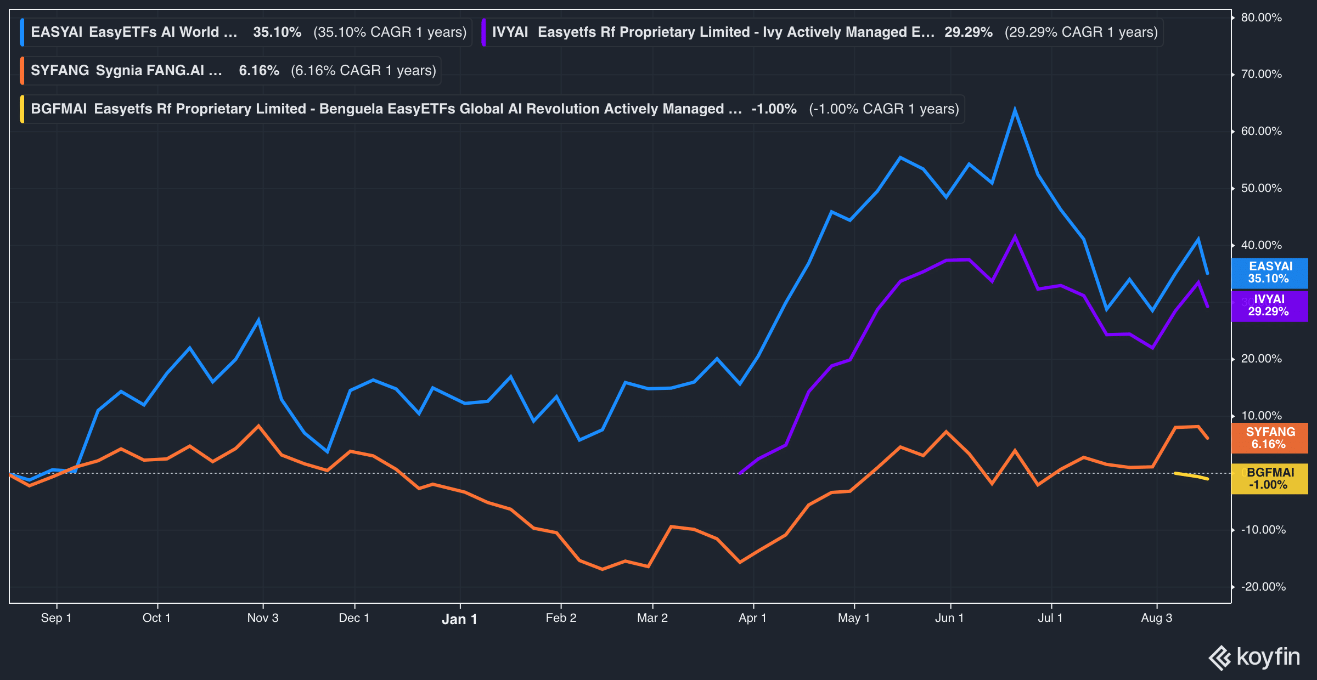
Task: Click the IVYAI 29.29% CAGR 1 years text
Action: [x=1081, y=32]
